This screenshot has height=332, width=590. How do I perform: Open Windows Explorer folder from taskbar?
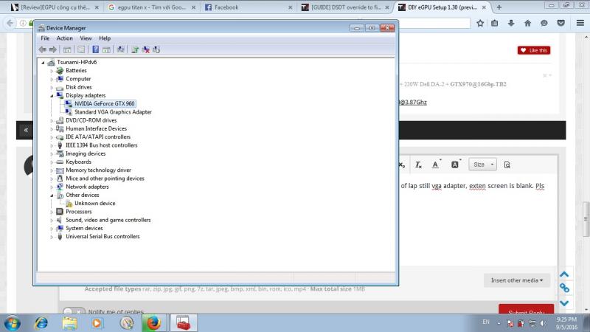tap(69, 323)
